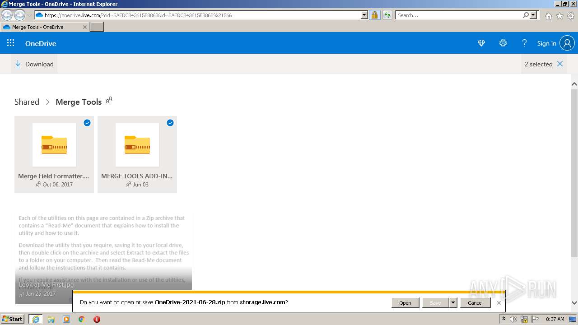
Task: Click the OneDrive logo text
Action: (41, 43)
